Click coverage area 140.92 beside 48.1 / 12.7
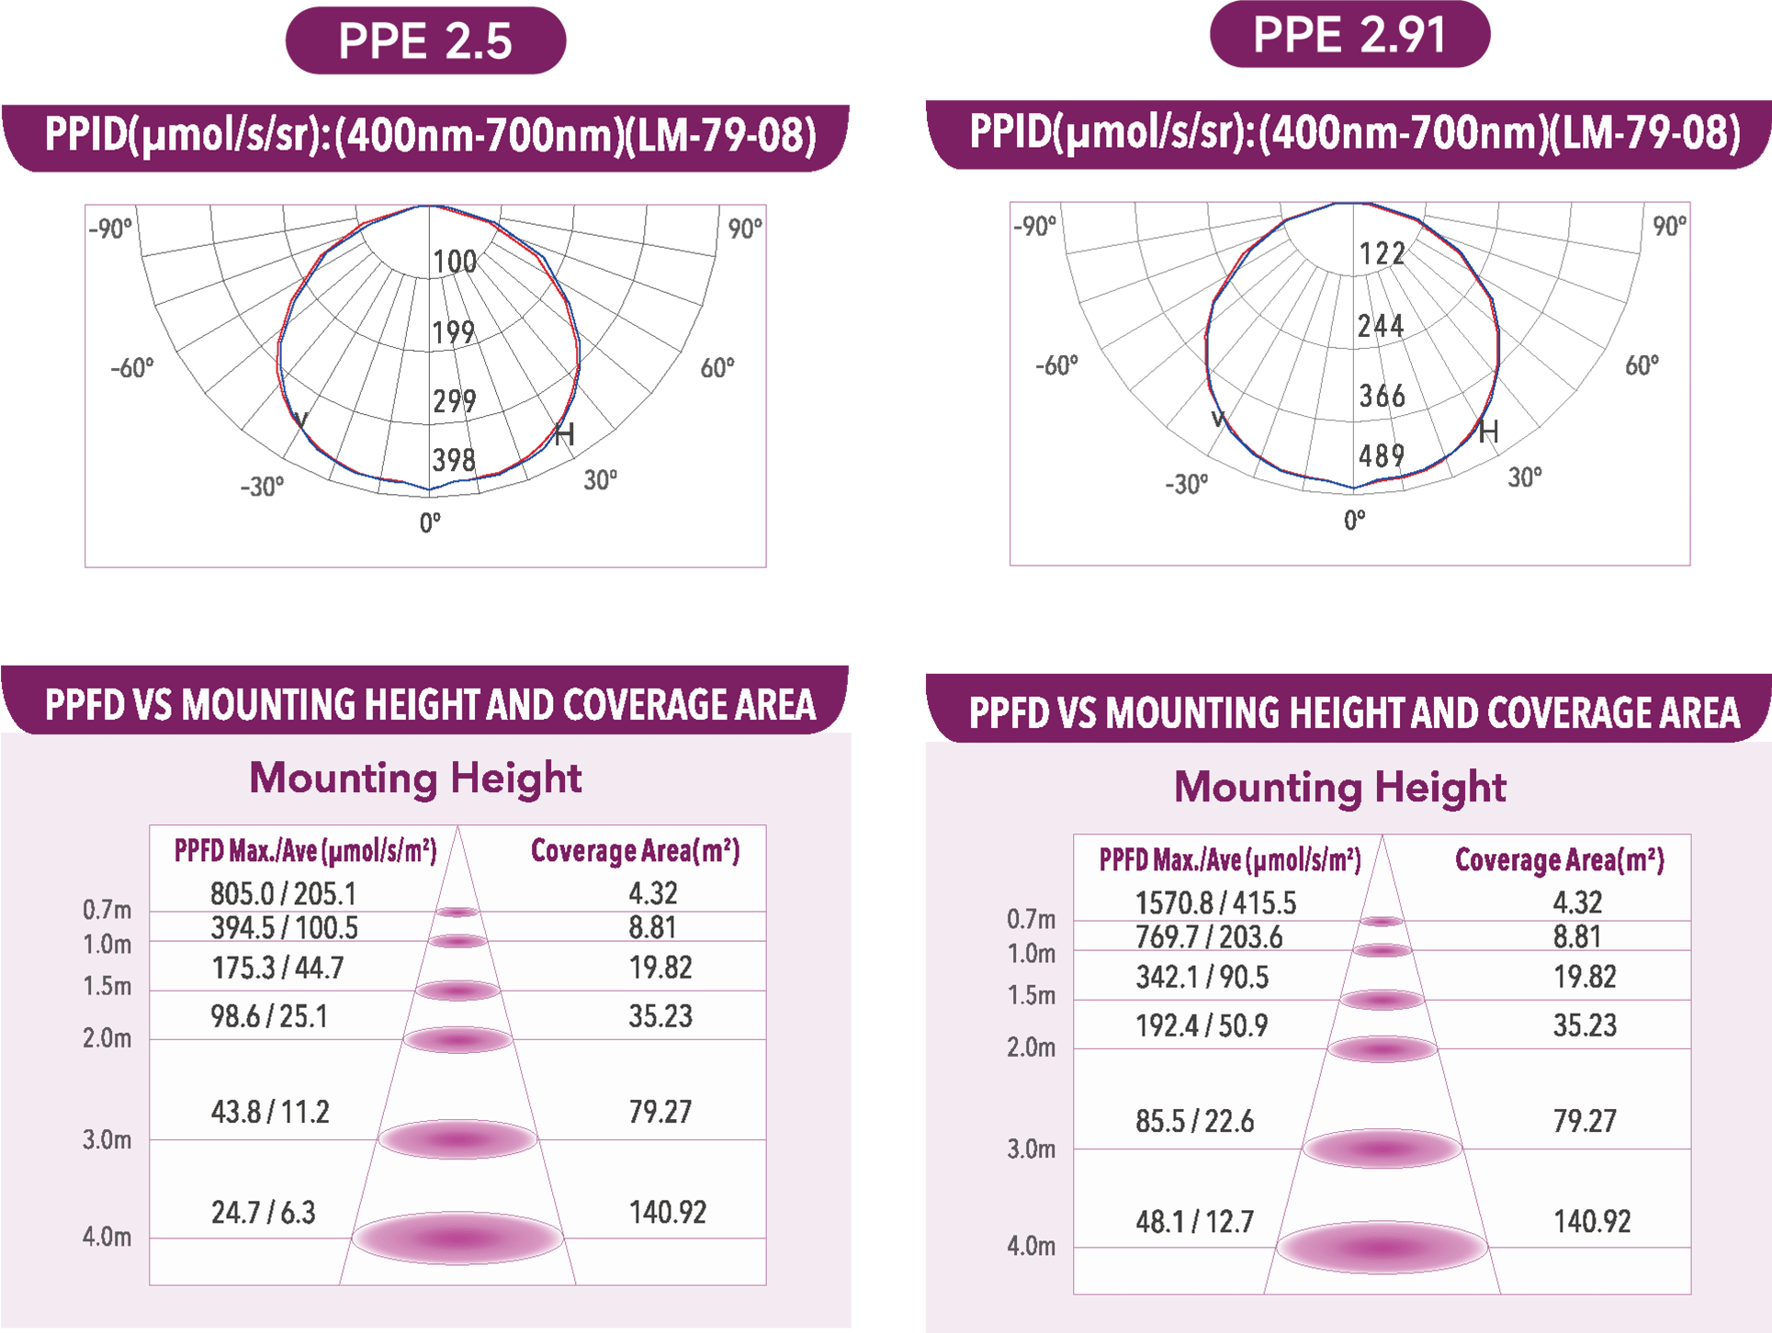The width and height of the screenshot is (1772, 1333). [1592, 1222]
